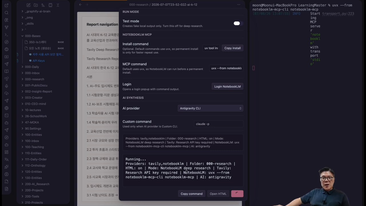Screen dimensions: 366x206
Task: Expand the 200-AI_Research folder
Action: click(x=22, y=184)
